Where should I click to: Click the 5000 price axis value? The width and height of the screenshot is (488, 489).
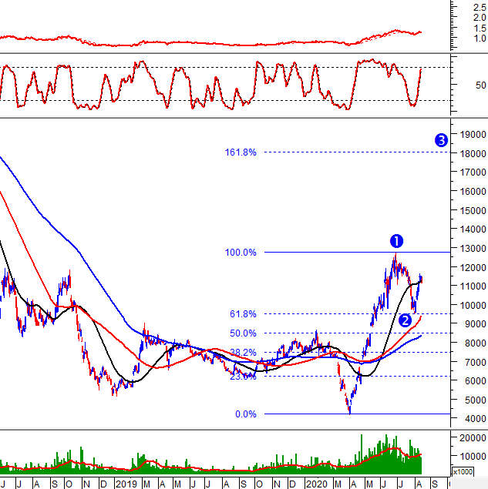coord(475,400)
